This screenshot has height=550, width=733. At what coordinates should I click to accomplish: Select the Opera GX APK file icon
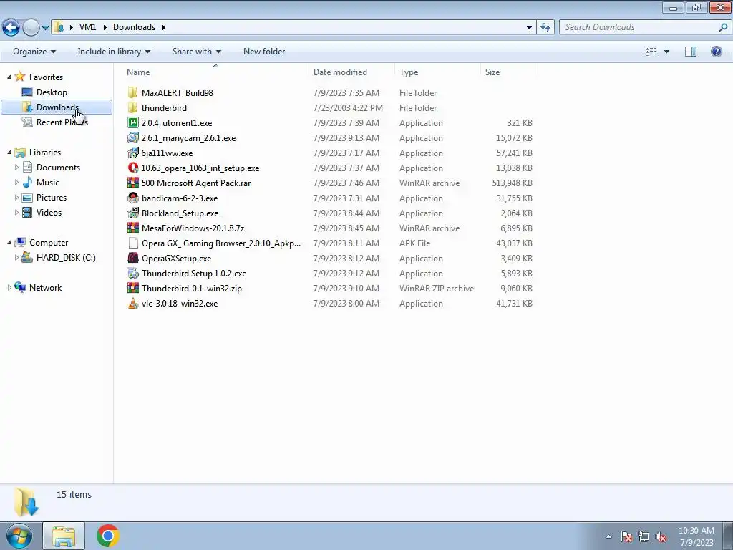(132, 243)
